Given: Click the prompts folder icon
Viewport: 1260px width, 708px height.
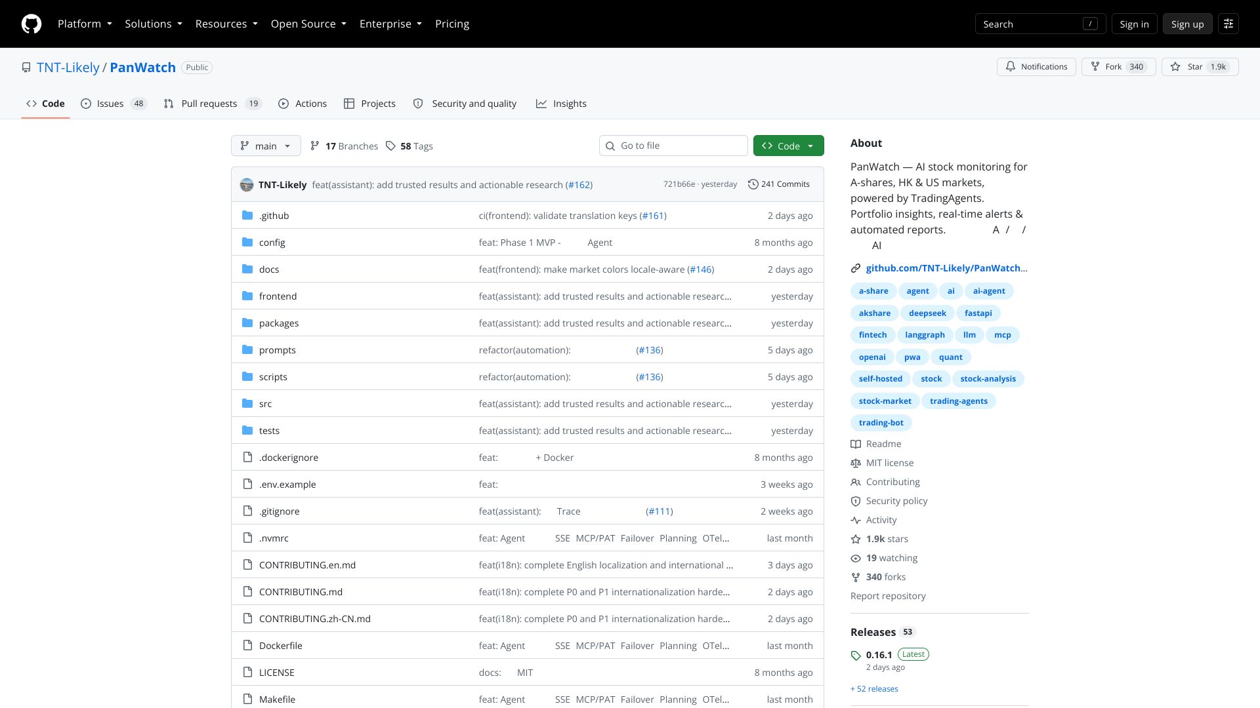Looking at the screenshot, I should 247,349.
